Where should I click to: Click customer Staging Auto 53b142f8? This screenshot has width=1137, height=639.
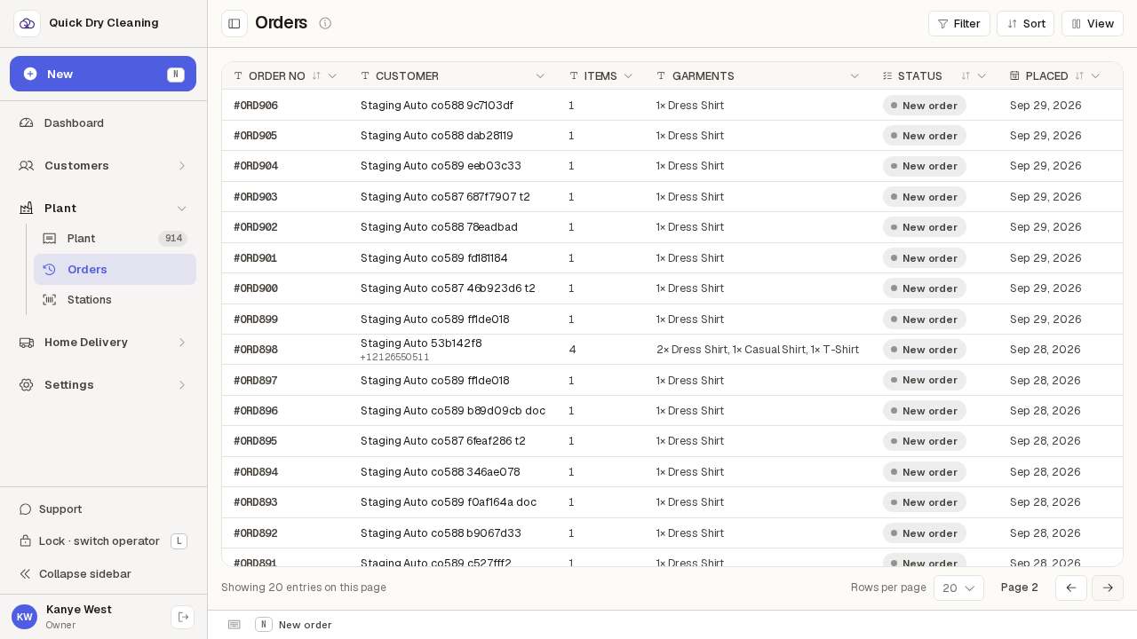pyautogui.click(x=421, y=343)
